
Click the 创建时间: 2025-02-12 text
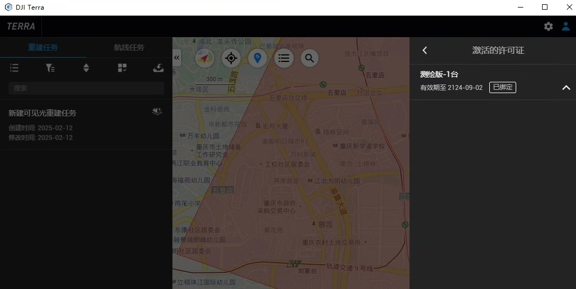pos(40,128)
